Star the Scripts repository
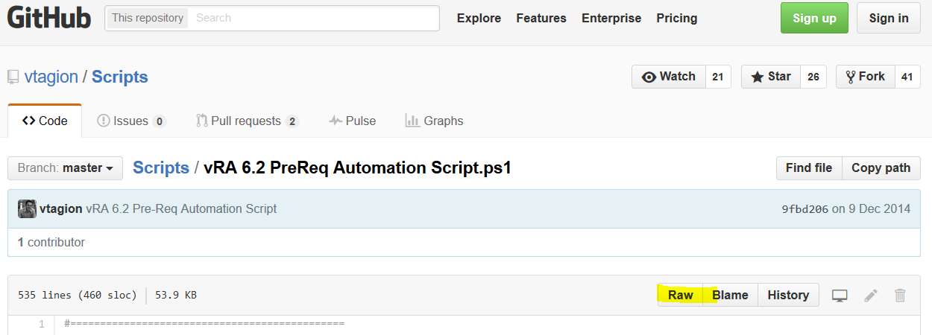 pos(771,77)
